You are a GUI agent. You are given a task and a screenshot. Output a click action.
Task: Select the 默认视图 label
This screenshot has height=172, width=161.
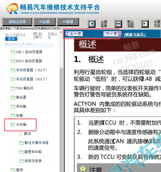pos(130,24)
